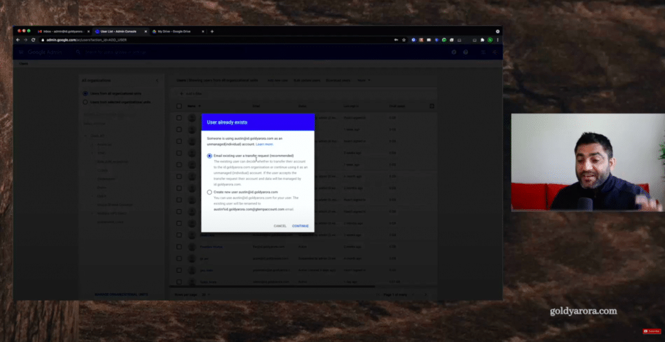Click Continue in the dialog

300,226
